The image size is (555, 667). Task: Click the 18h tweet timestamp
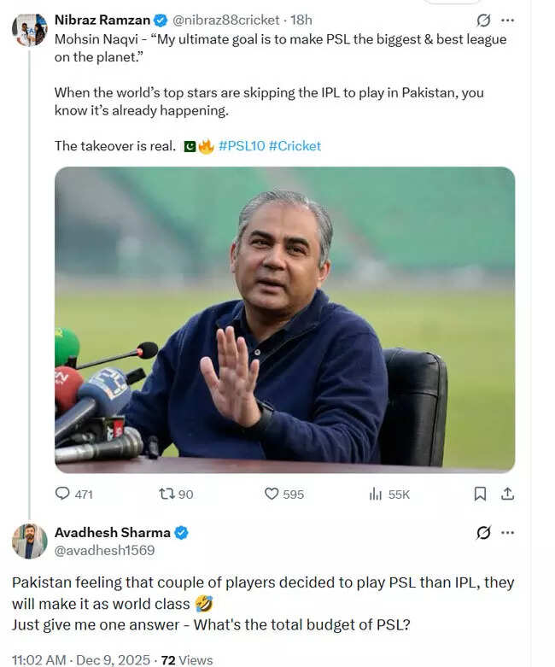301,20
